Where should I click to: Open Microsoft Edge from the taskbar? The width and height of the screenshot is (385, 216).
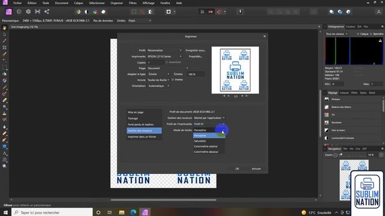click(x=134, y=212)
